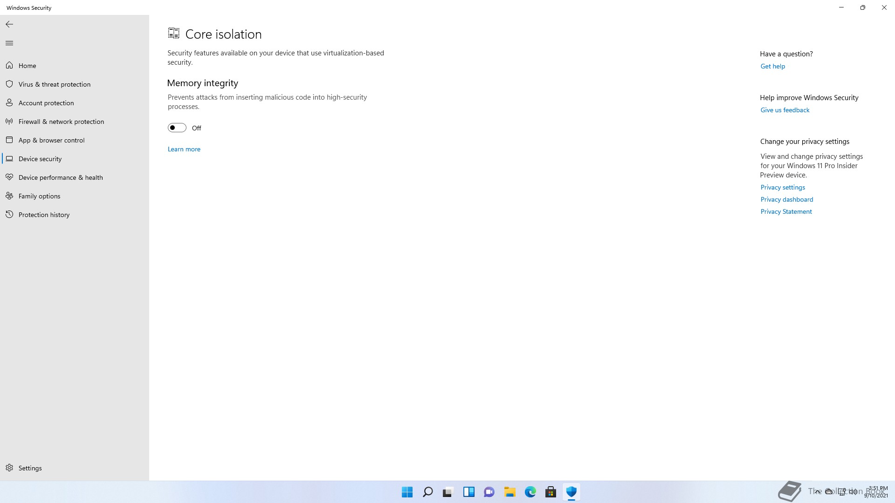Click the Protection history clock icon

(x=9, y=214)
